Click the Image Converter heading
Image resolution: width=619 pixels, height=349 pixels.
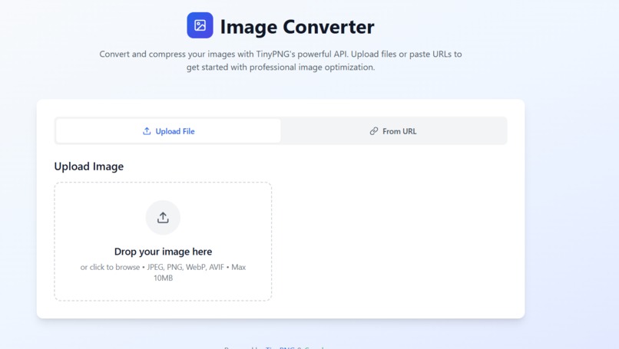(297, 27)
